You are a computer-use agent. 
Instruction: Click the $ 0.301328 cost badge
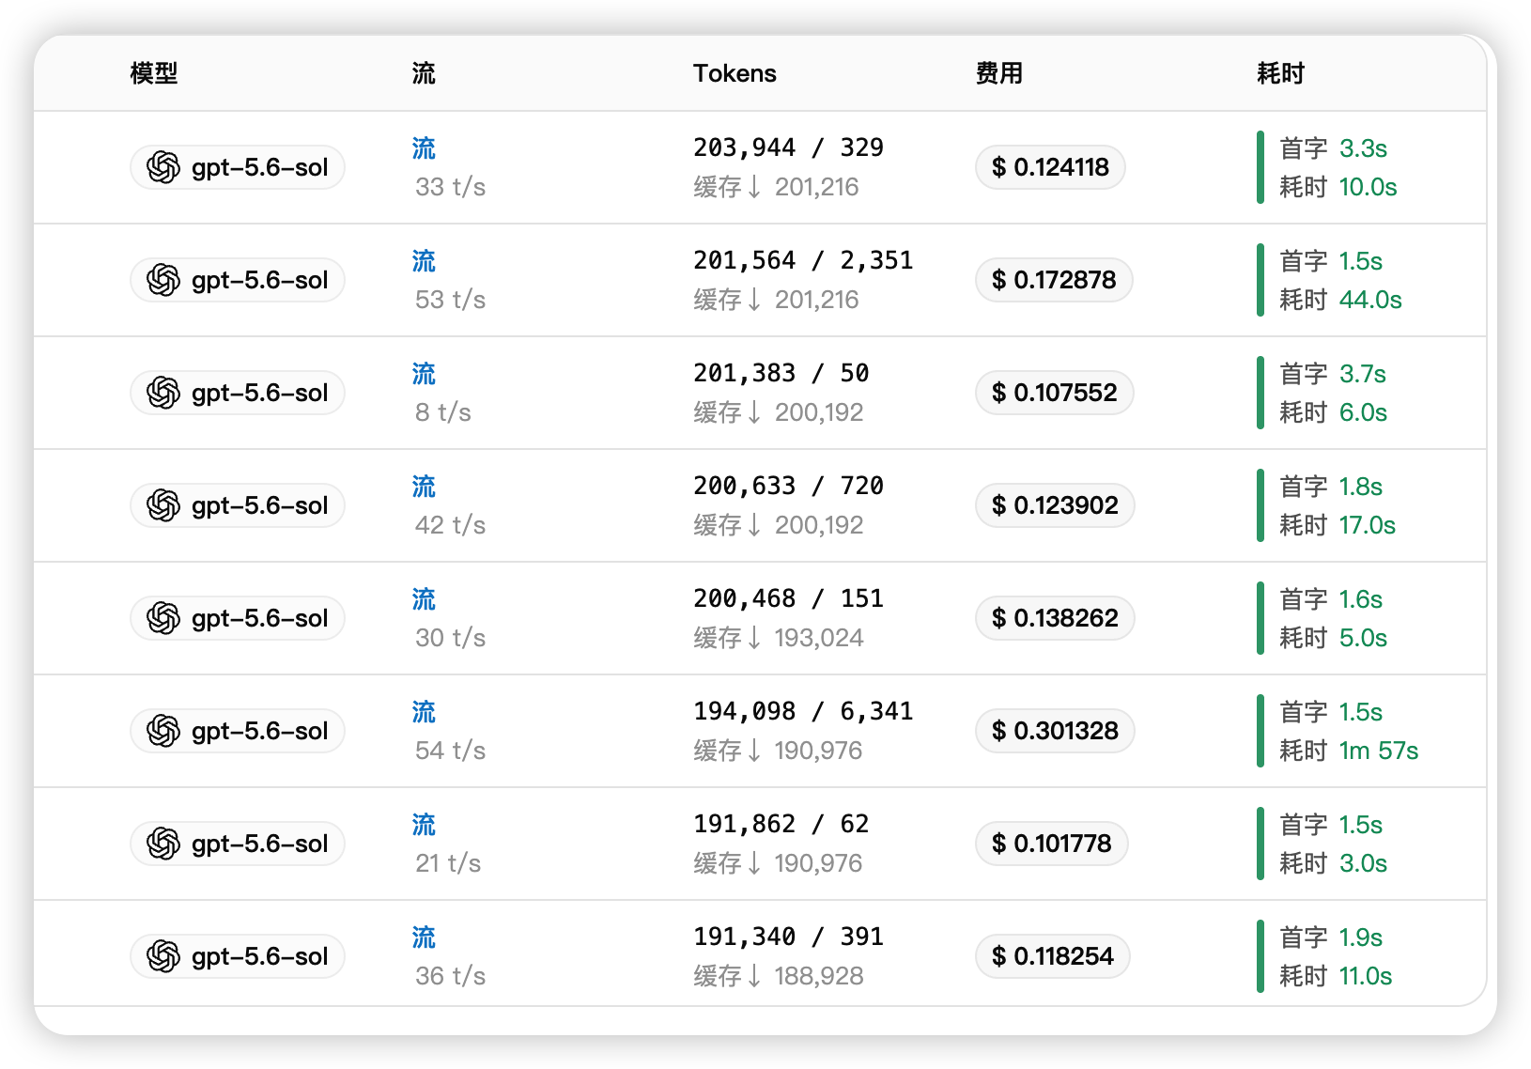click(1055, 731)
